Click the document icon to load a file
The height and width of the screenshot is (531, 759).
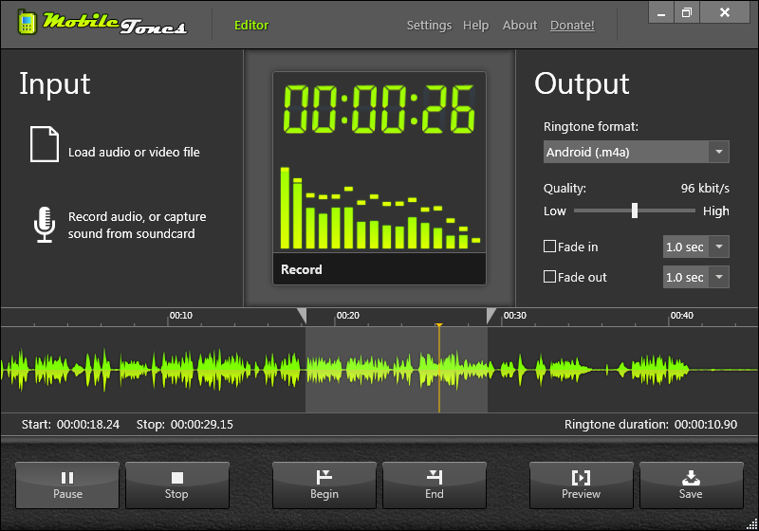coord(45,143)
